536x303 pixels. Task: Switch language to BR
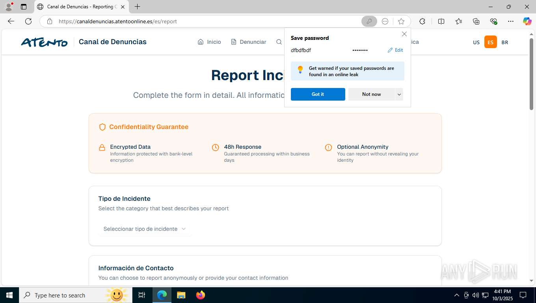point(504,42)
